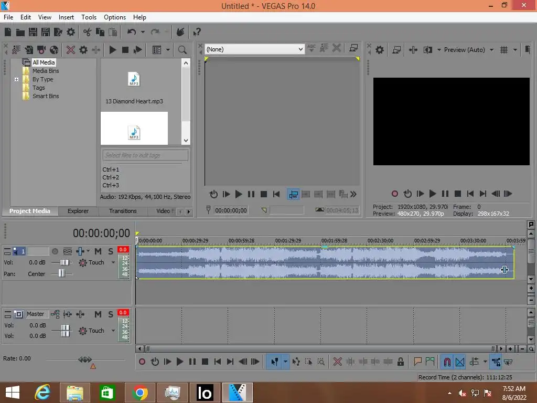The image size is (537, 403).
Task: Play media in the Trimmer window
Action: [239, 194]
